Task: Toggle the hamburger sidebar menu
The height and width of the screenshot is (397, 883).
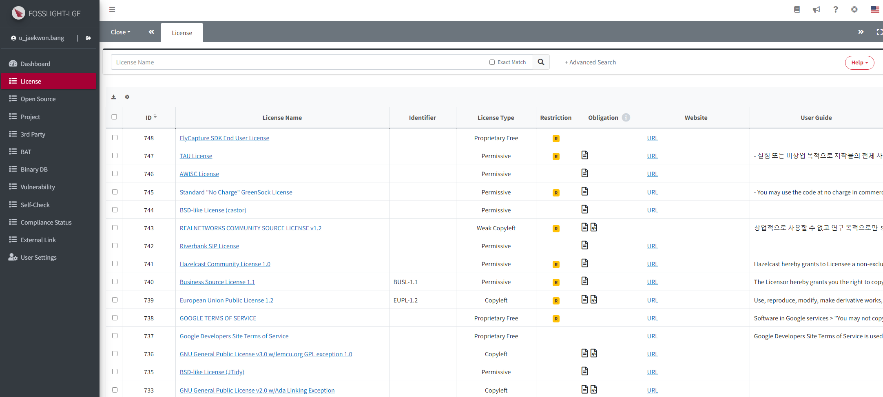Action: 112,9
